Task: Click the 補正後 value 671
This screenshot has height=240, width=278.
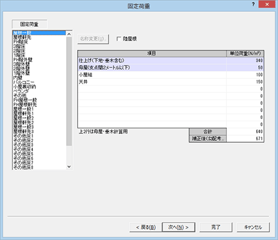Action: pyautogui.click(x=245, y=138)
